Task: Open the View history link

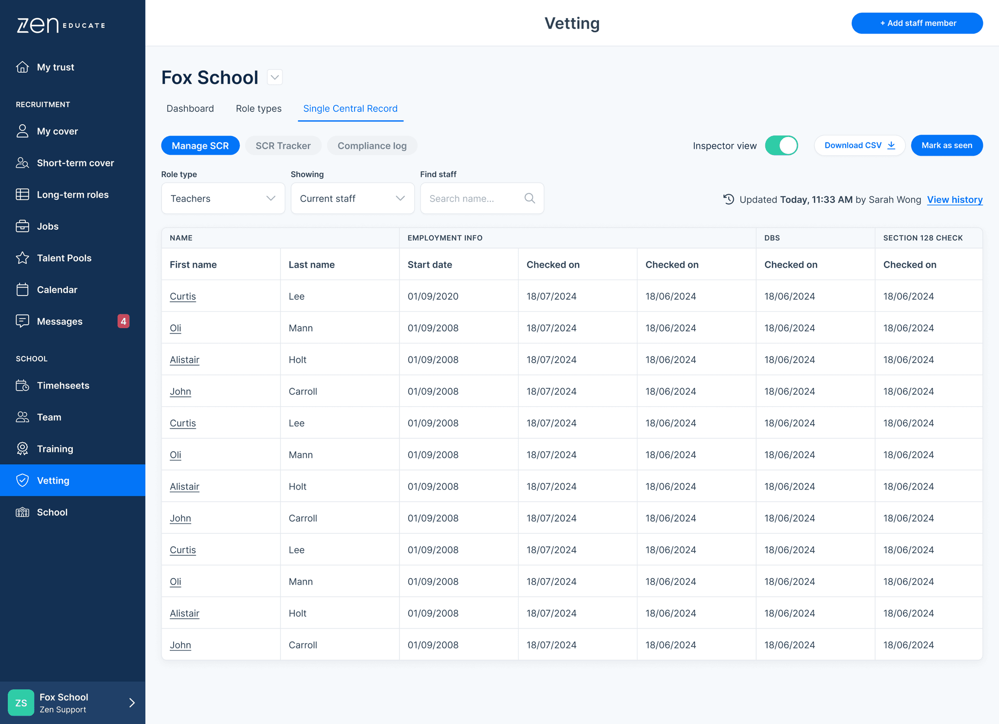Action: [x=955, y=199]
